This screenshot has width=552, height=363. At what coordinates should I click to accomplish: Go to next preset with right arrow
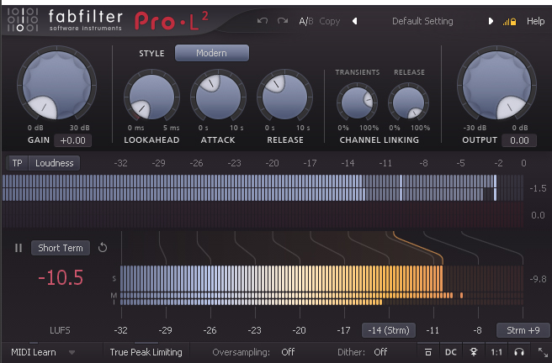point(491,22)
